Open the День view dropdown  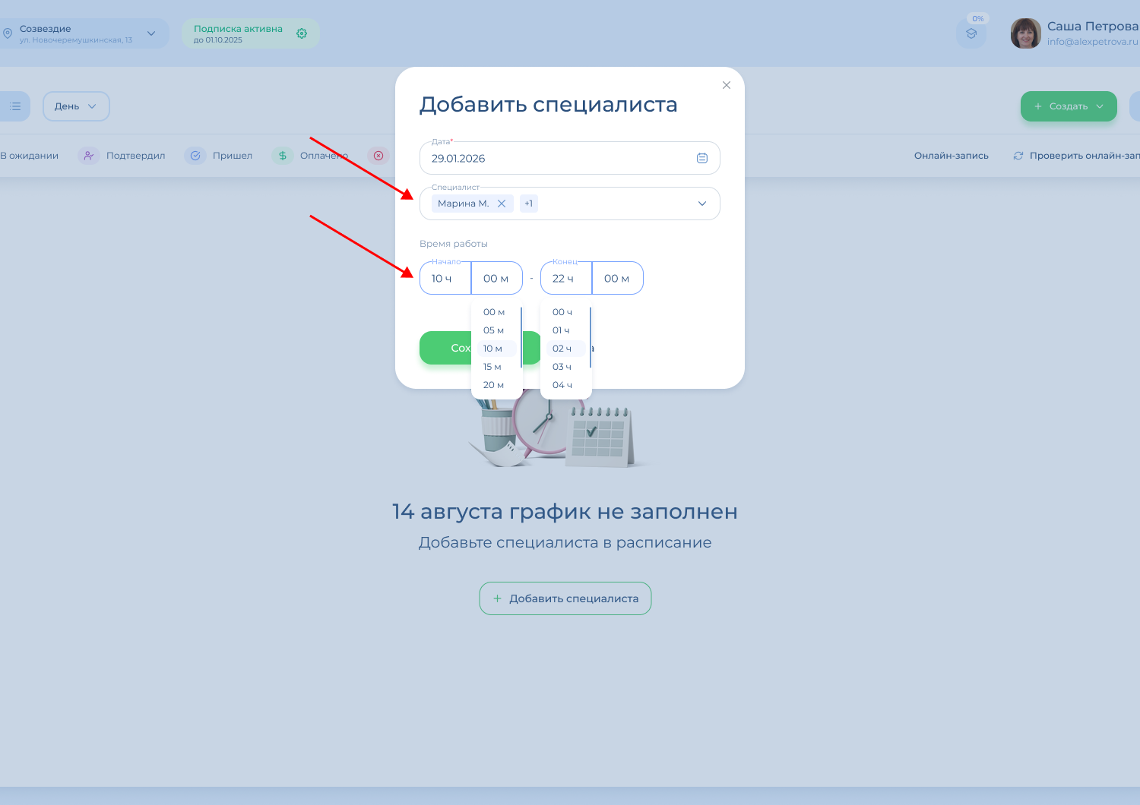point(76,106)
